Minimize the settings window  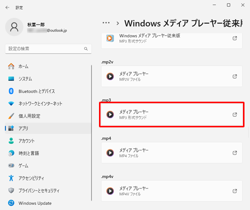[x=214, y=5]
